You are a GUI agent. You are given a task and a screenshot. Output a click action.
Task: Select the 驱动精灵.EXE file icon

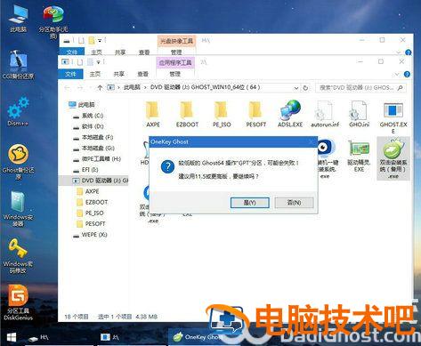[x=359, y=157]
